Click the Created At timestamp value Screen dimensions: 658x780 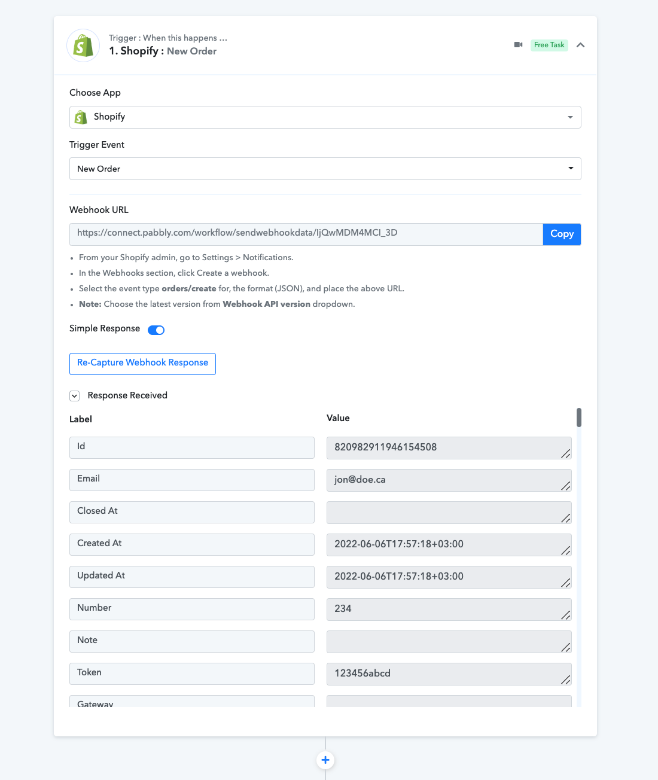(449, 545)
